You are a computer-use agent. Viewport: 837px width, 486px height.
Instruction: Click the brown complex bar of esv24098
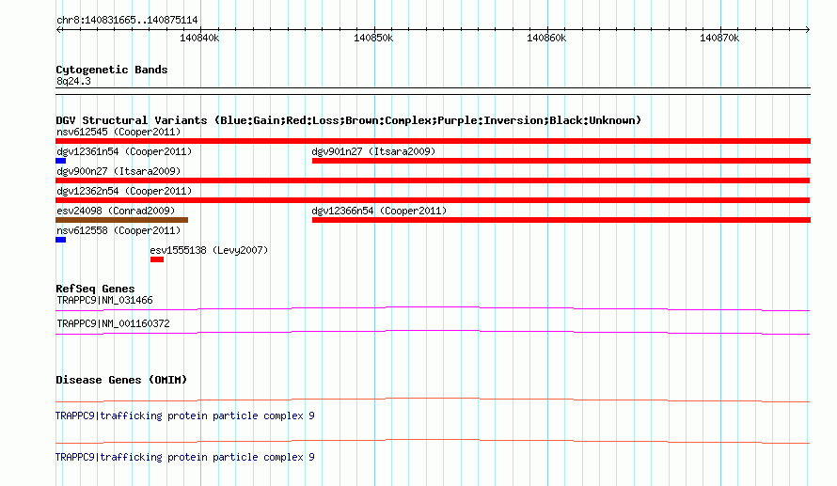pos(121,220)
